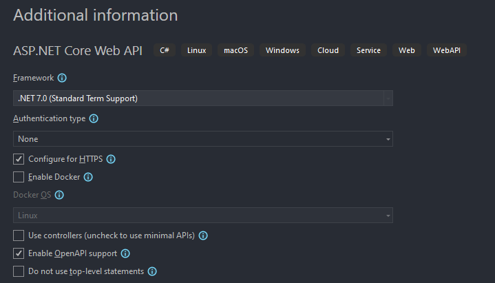Click the Enable OpenAPI support label text

(72, 253)
